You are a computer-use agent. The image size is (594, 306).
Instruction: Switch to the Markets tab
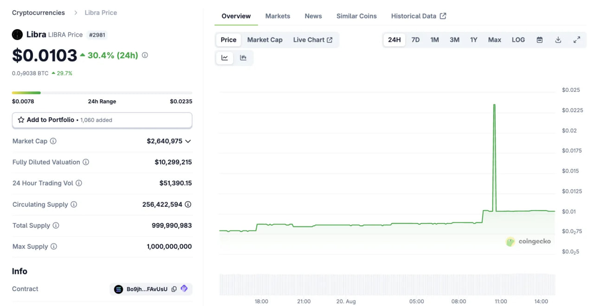(x=278, y=16)
